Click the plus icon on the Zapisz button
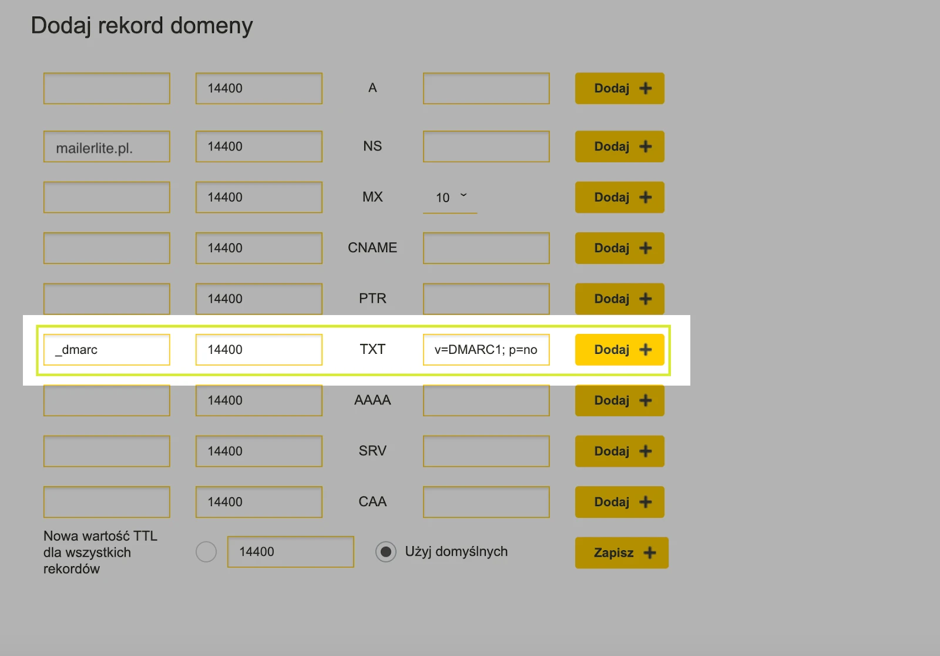This screenshot has width=940, height=656. pos(649,553)
